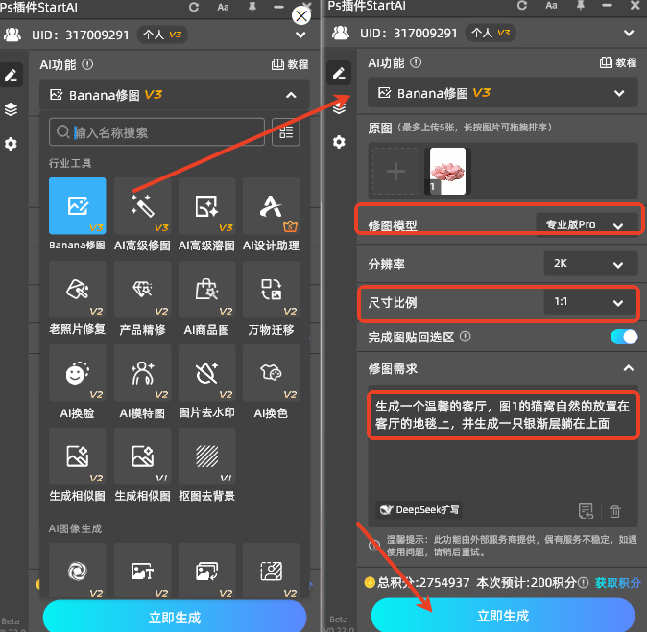Open the AI高级修图 tool
The width and height of the screenshot is (647, 632).
[x=142, y=206]
